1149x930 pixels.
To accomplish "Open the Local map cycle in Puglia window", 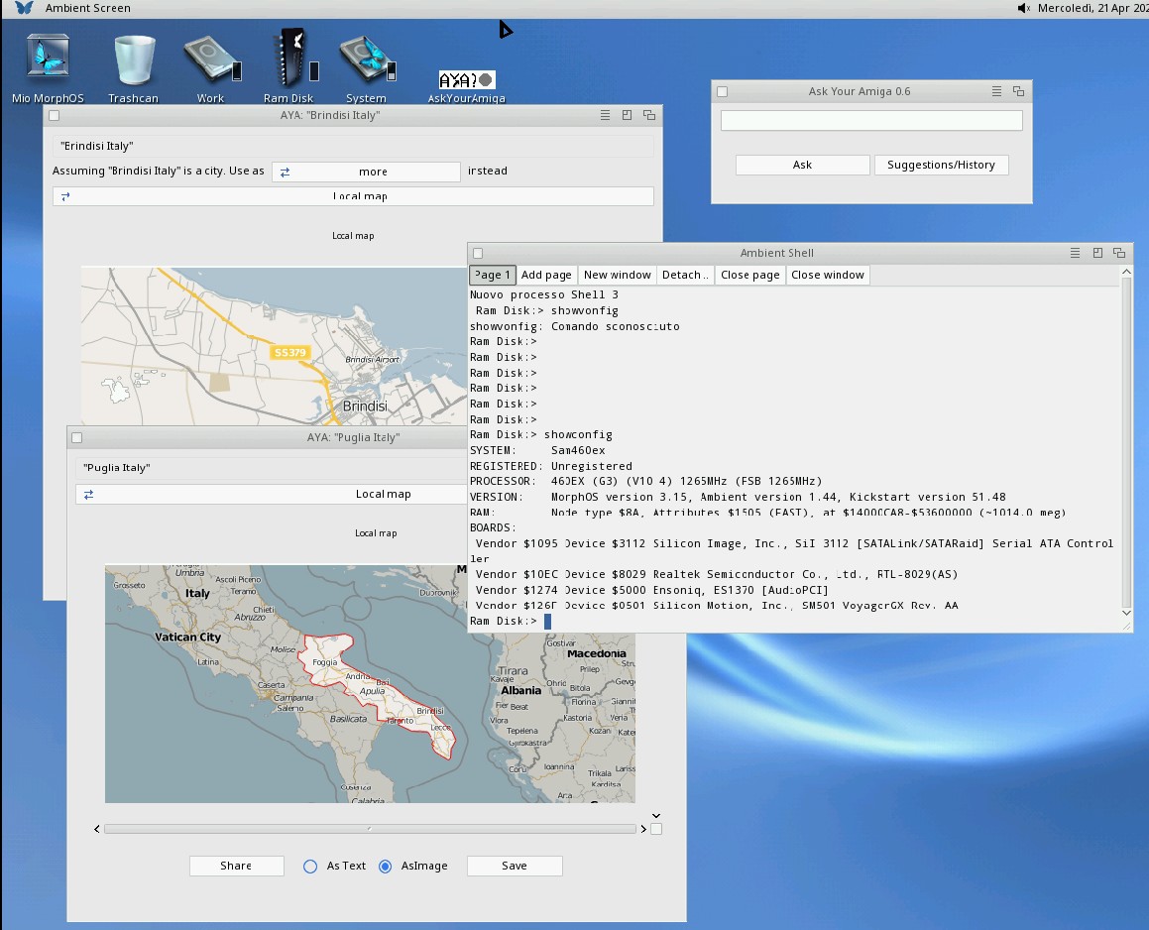I will point(382,494).
